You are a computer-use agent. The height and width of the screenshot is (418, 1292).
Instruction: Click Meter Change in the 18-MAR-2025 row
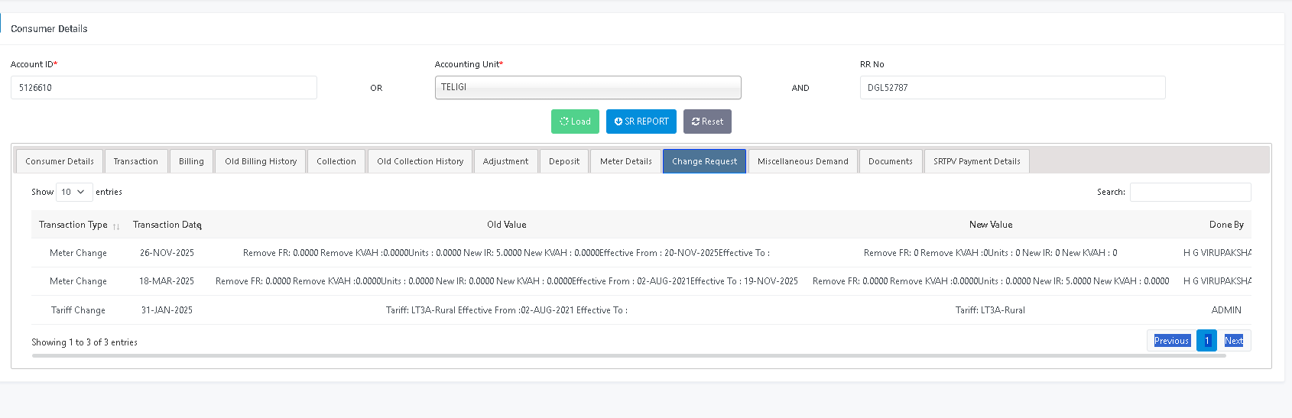coord(78,281)
